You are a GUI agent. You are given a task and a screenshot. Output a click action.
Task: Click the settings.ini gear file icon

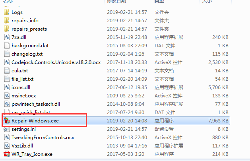click(6, 129)
